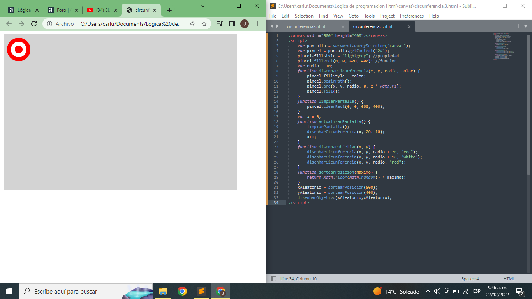
Task: Click the Chrome address bar URL
Action: (x=131, y=24)
